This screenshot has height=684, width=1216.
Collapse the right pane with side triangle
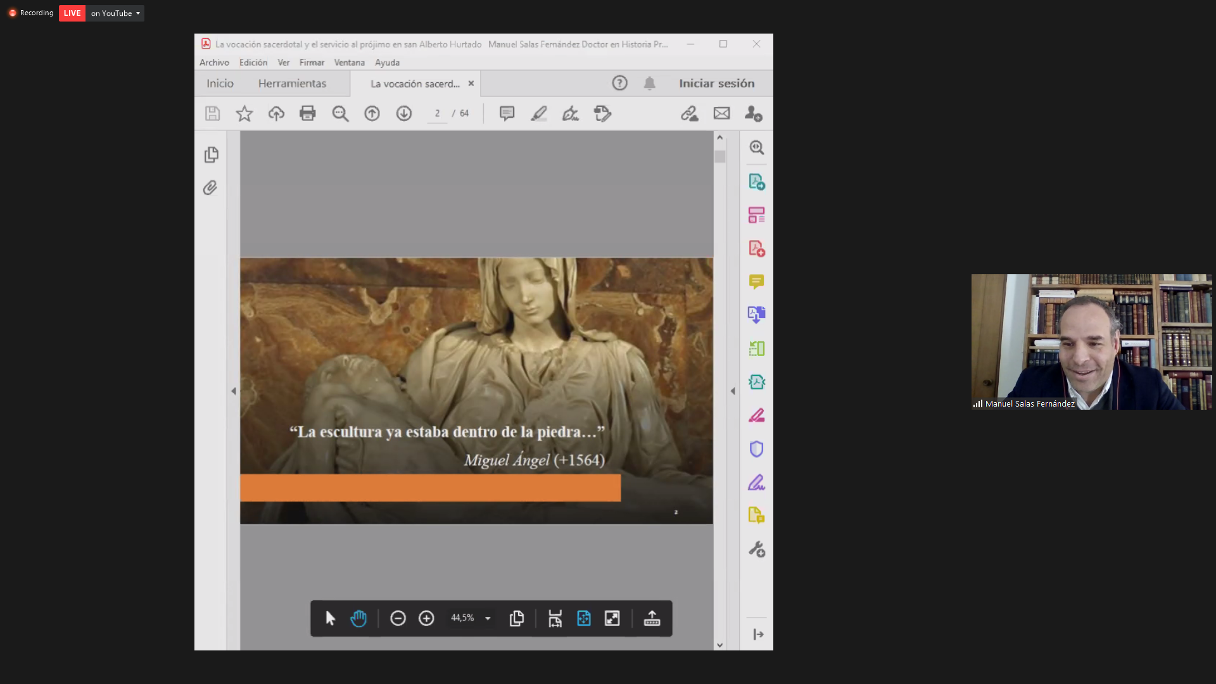tap(733, 391)
